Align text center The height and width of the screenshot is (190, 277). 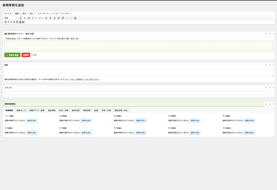pos(50,18)
